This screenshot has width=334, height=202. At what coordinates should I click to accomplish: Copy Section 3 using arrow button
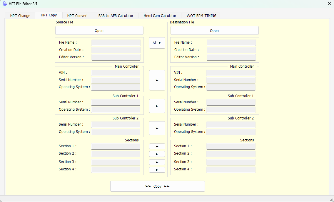(x=157, y=162)
